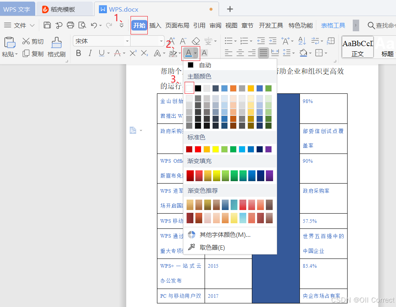Open the font name 宋体 dropdown
The height and width of the screenshot is (307, 396).
coord(127,41)
